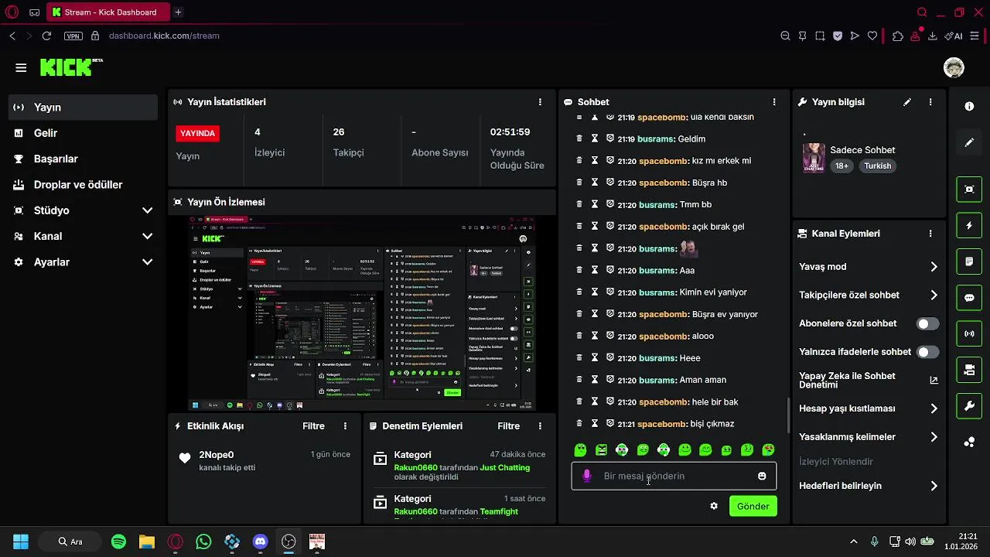
Task: Click the Sadece Sohbet category thumbnail
Action: [x=814, y=158]
